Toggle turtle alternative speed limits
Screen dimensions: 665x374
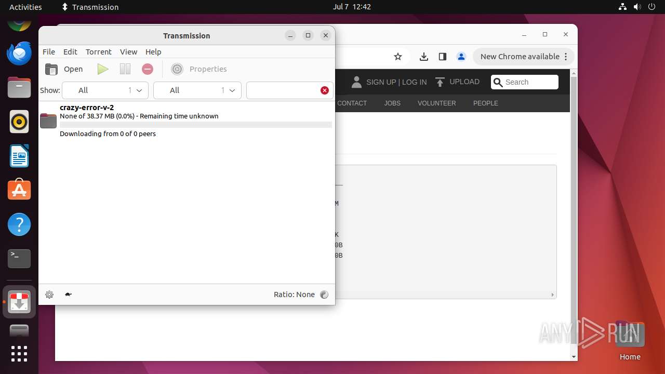(x=68, y=295)
